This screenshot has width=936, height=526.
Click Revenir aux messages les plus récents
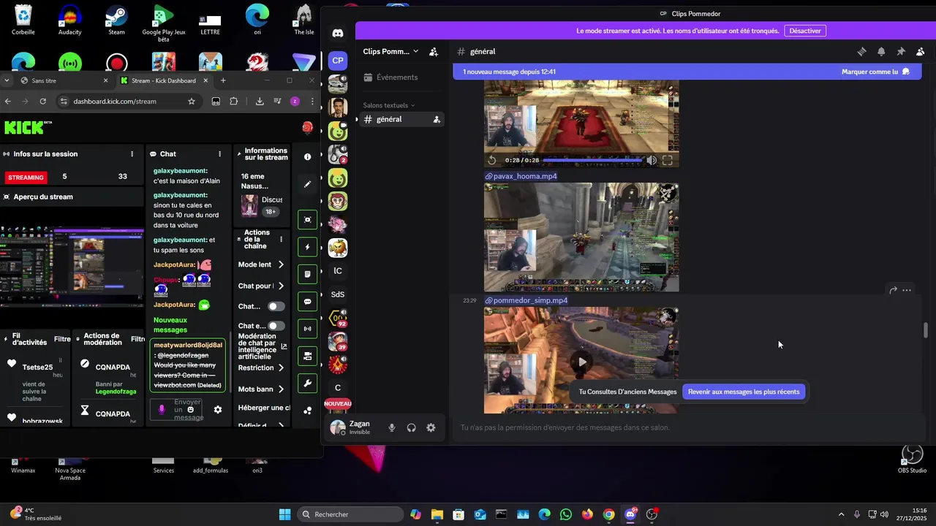point(744,392)
